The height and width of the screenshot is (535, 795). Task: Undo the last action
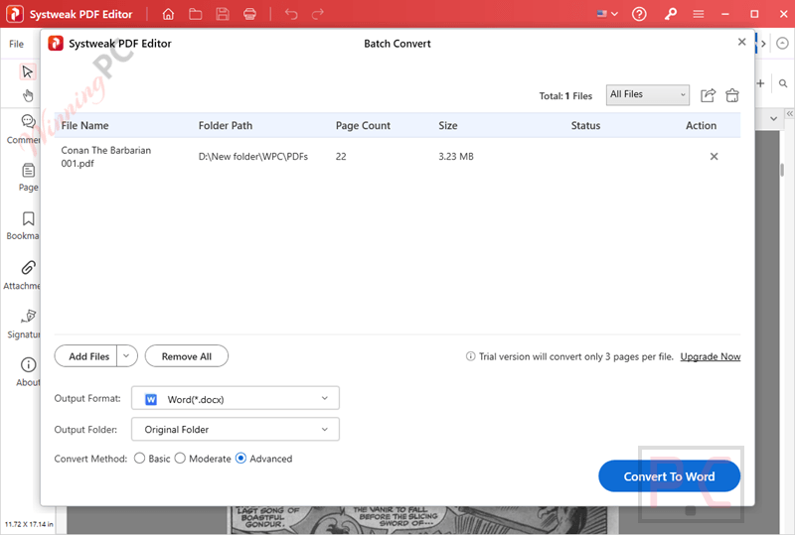pos(291,14)
